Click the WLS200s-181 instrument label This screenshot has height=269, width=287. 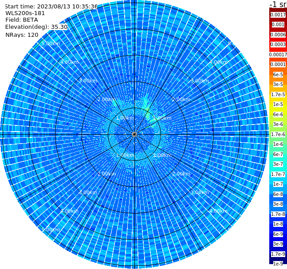coord(25,13)
